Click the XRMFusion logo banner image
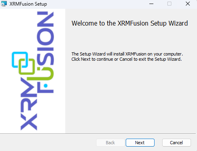This screenshot has width=197, height=151. (33, 71)
